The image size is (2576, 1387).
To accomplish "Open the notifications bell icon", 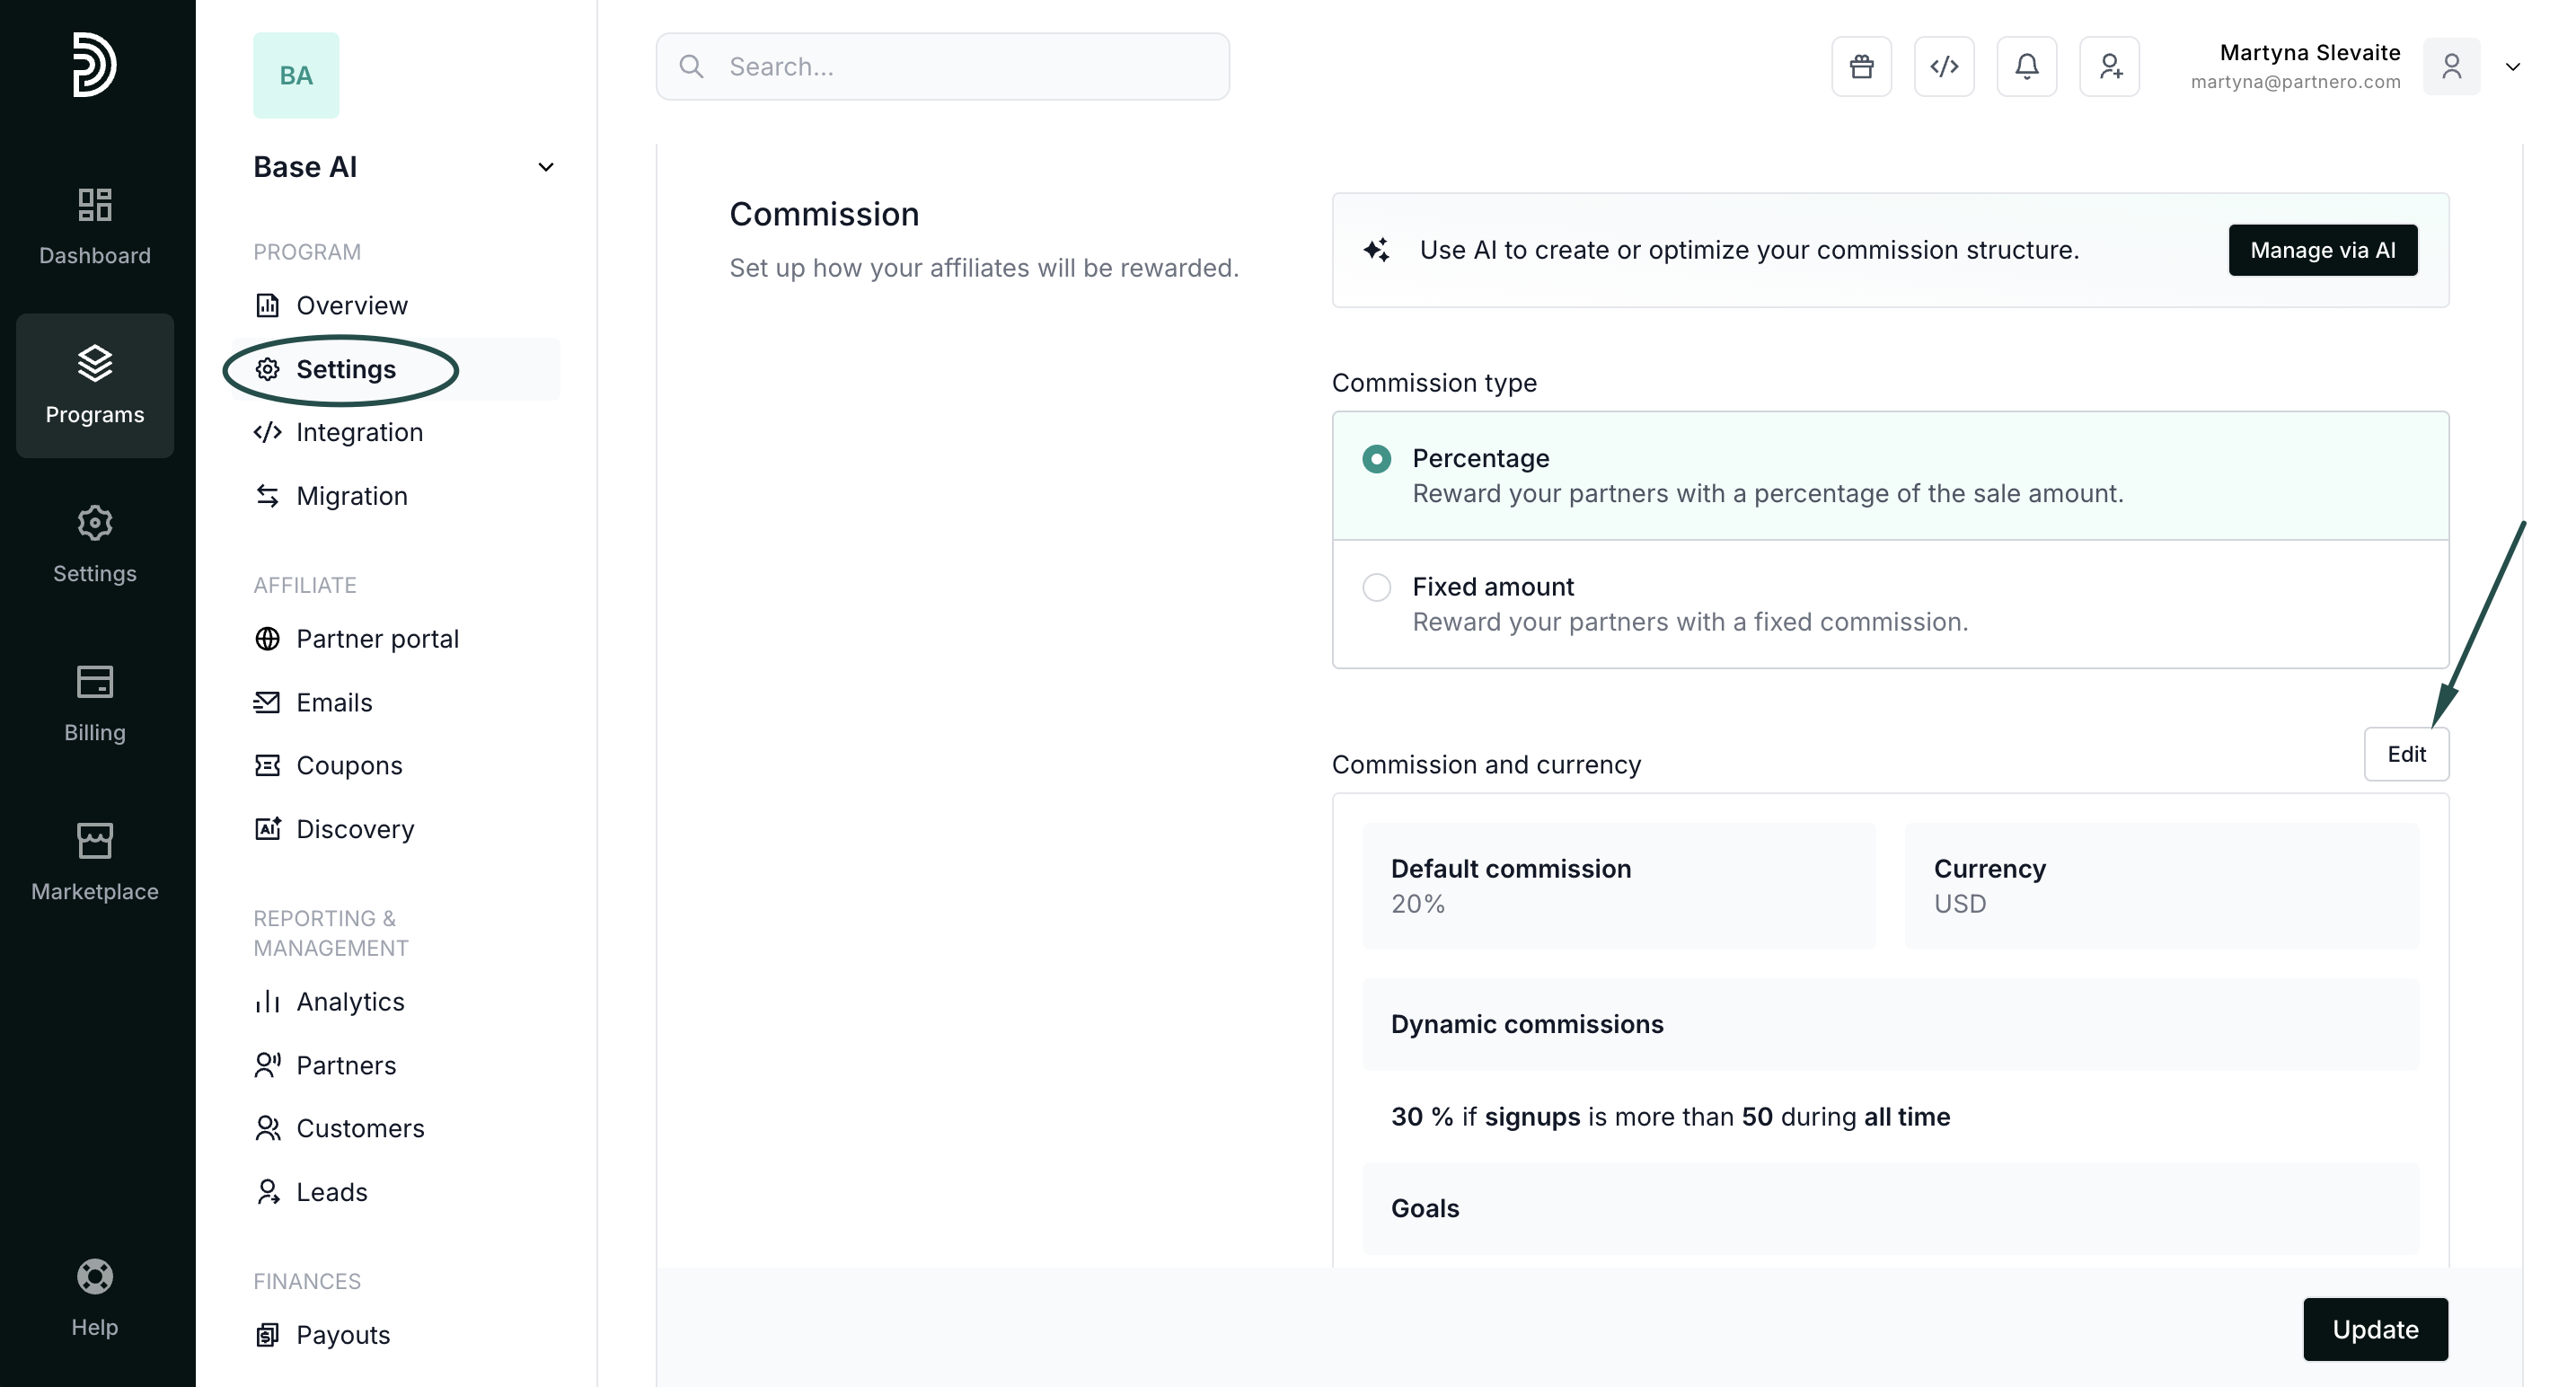I will 2026,66.
